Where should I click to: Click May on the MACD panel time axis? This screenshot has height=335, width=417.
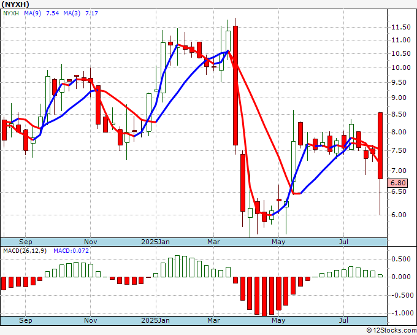[x=278, y=320]
